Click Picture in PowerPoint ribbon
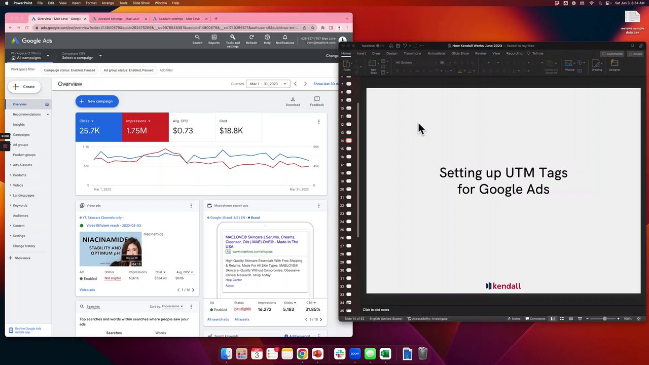649x365 pixels. (x=570, y=65)
